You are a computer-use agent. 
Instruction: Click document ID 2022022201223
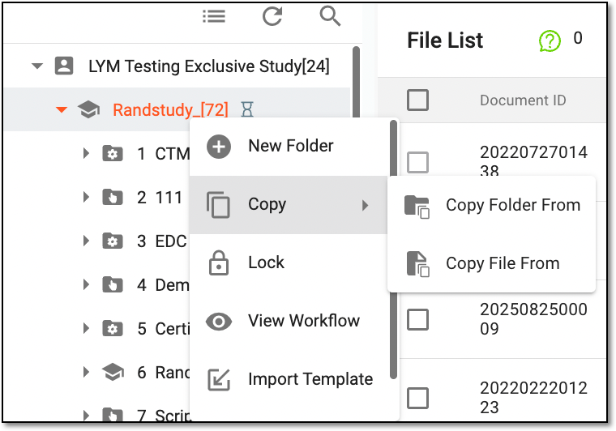click(533, 397)
